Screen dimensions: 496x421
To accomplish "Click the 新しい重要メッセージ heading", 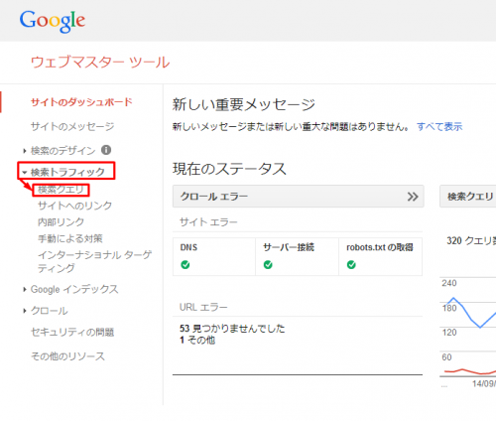I will 244,104.
